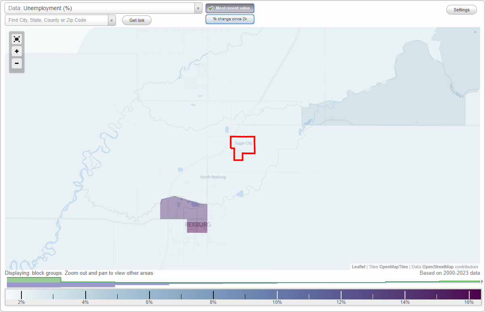Enable the % change since 2k view

pyautogui.click(x=230, y=19)
